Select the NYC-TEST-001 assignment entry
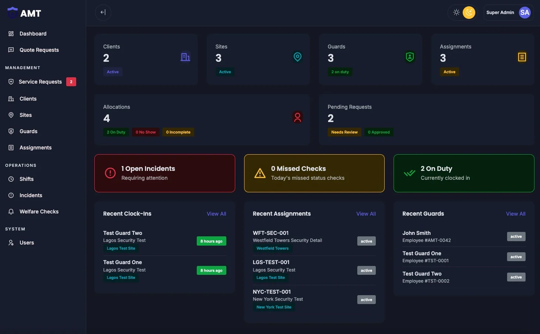This screenshot has height=334, width=540. [x=314, y=300]
